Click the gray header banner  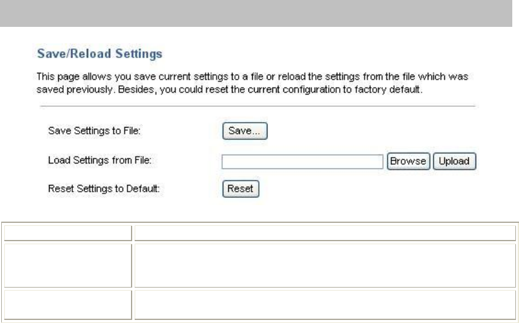(x=256, y=13)
